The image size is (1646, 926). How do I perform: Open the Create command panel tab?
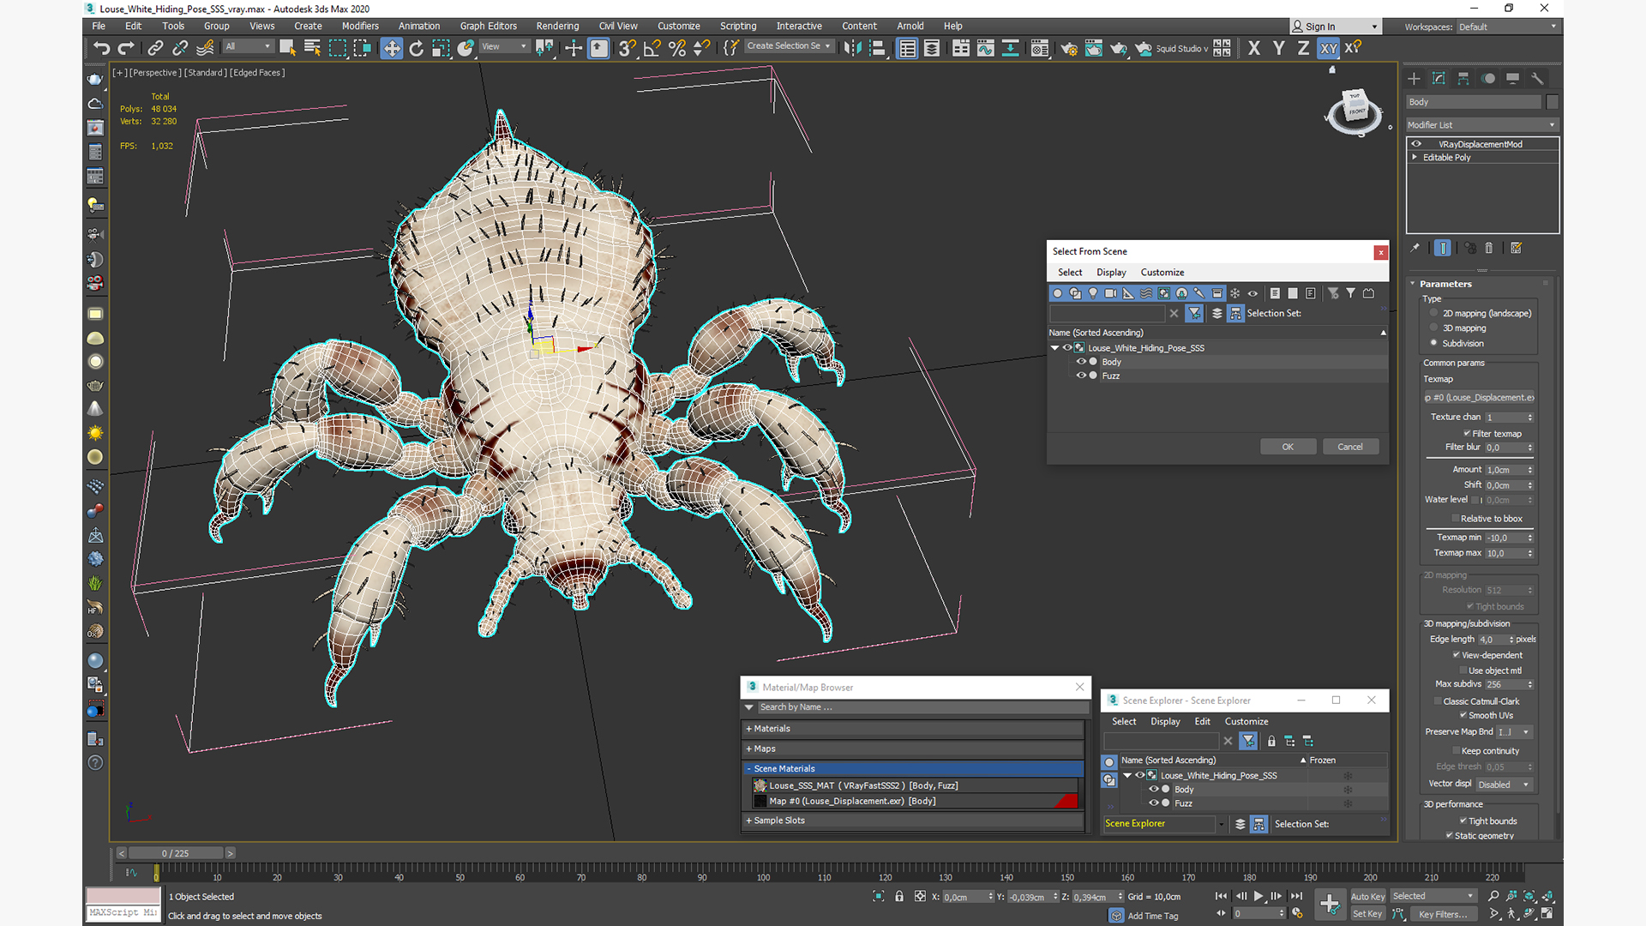1414,78
